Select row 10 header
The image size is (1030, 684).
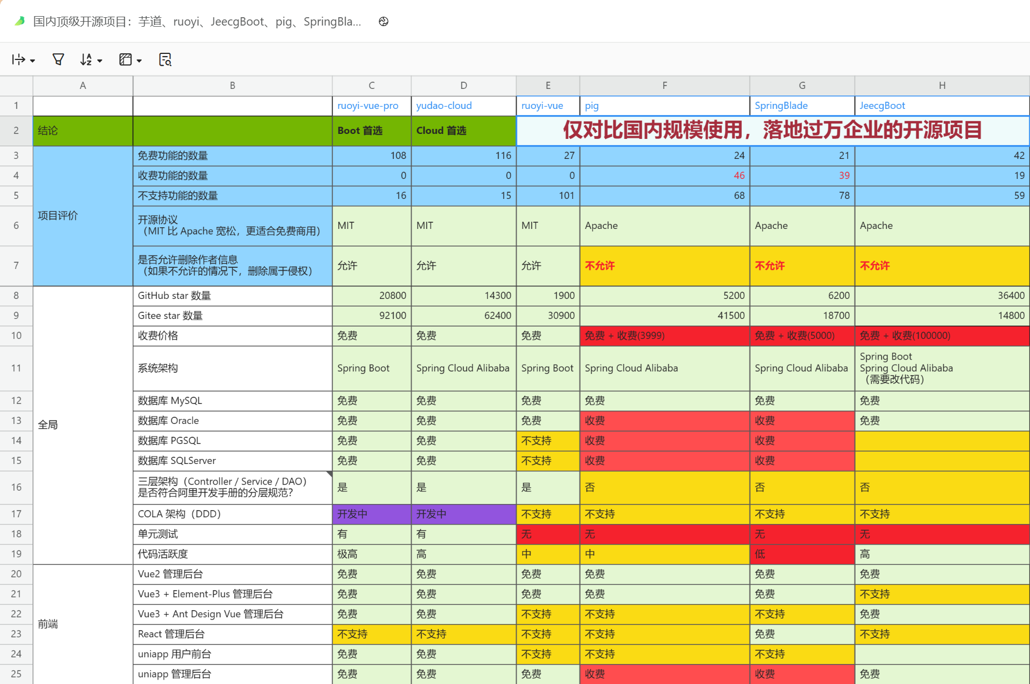(x=16, y=336)
